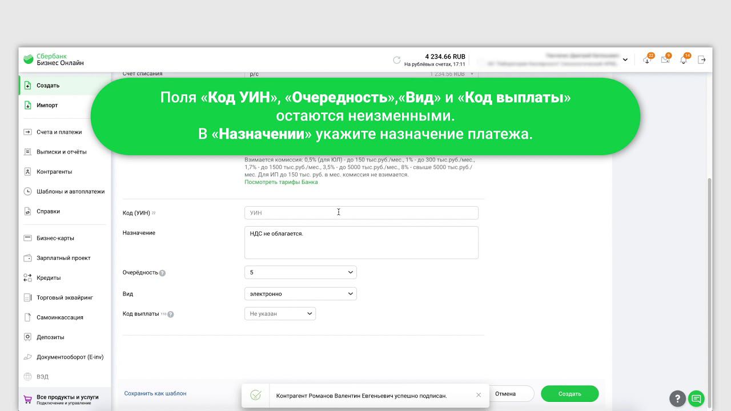Screen dimensions: 731x411
Task: Click the Кредиты arrows icon
Action: (x=27, y=278)
